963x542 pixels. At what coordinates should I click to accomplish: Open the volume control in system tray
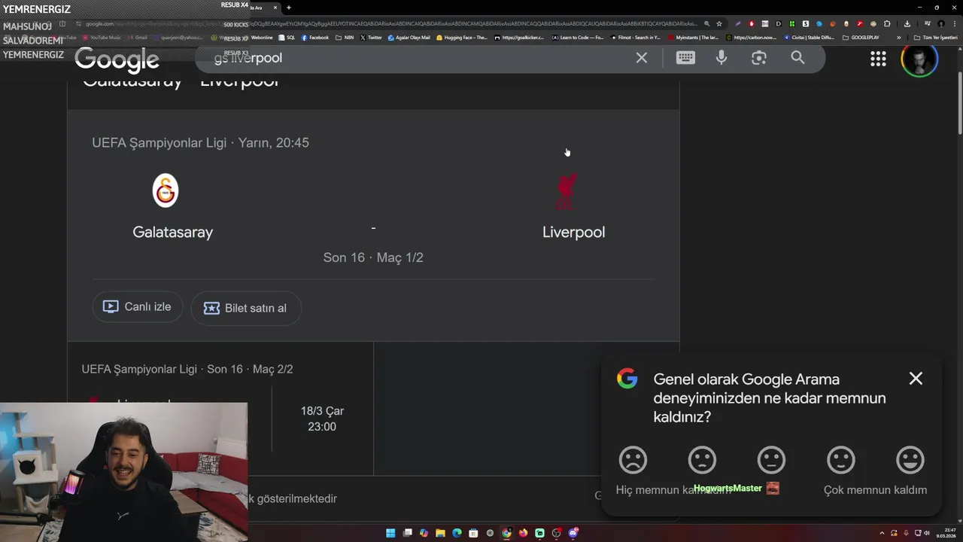(x=926, y=533)
